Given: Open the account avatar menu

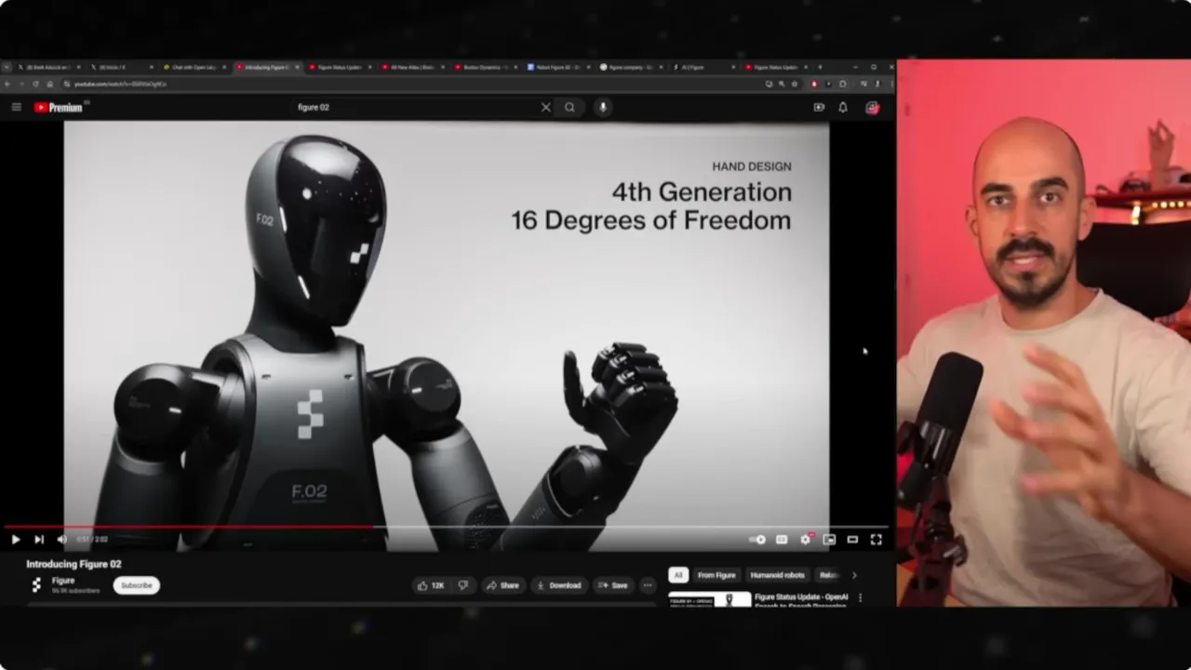Looking at the screenshot, I should [x=872, y=107].
